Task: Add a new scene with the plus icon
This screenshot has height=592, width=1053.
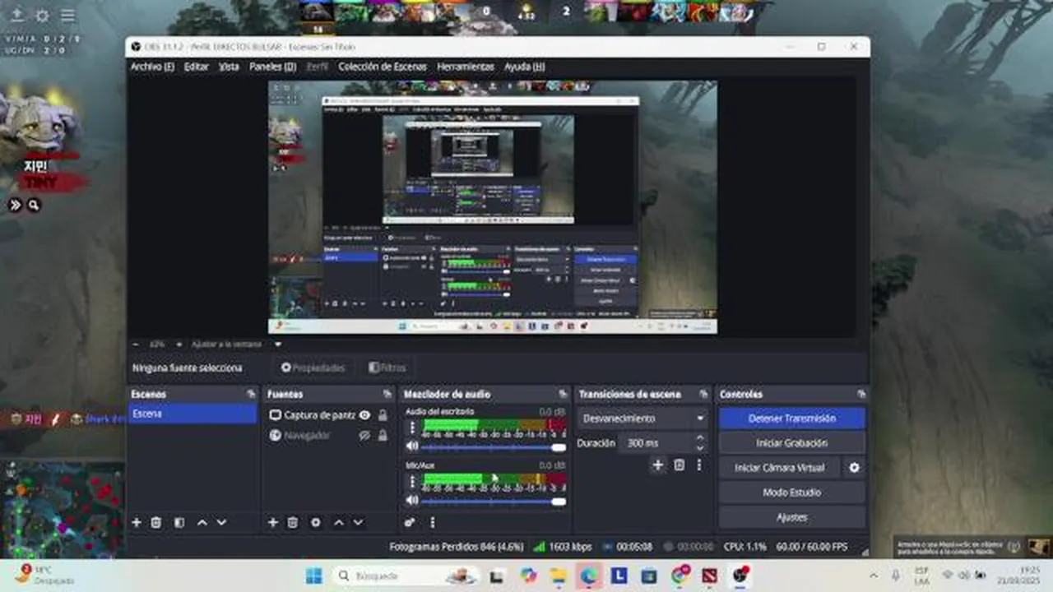Action: tap(137, 522)
